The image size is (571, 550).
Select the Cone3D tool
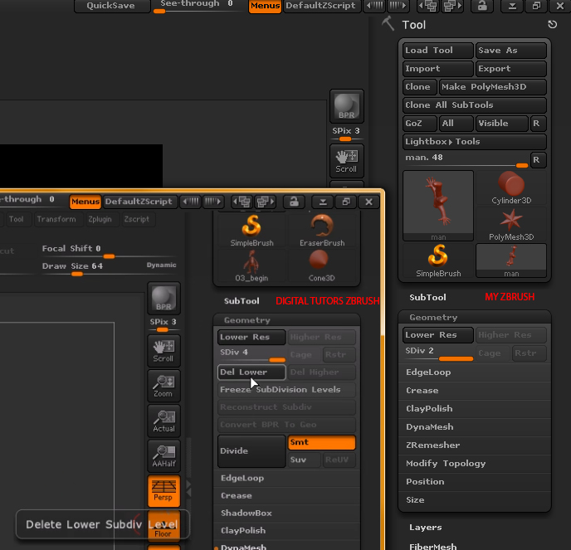point(322,265)
